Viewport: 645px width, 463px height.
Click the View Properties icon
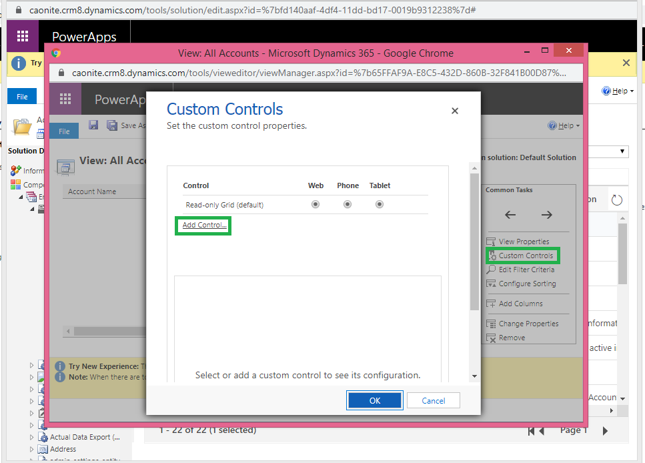[491, 242]
